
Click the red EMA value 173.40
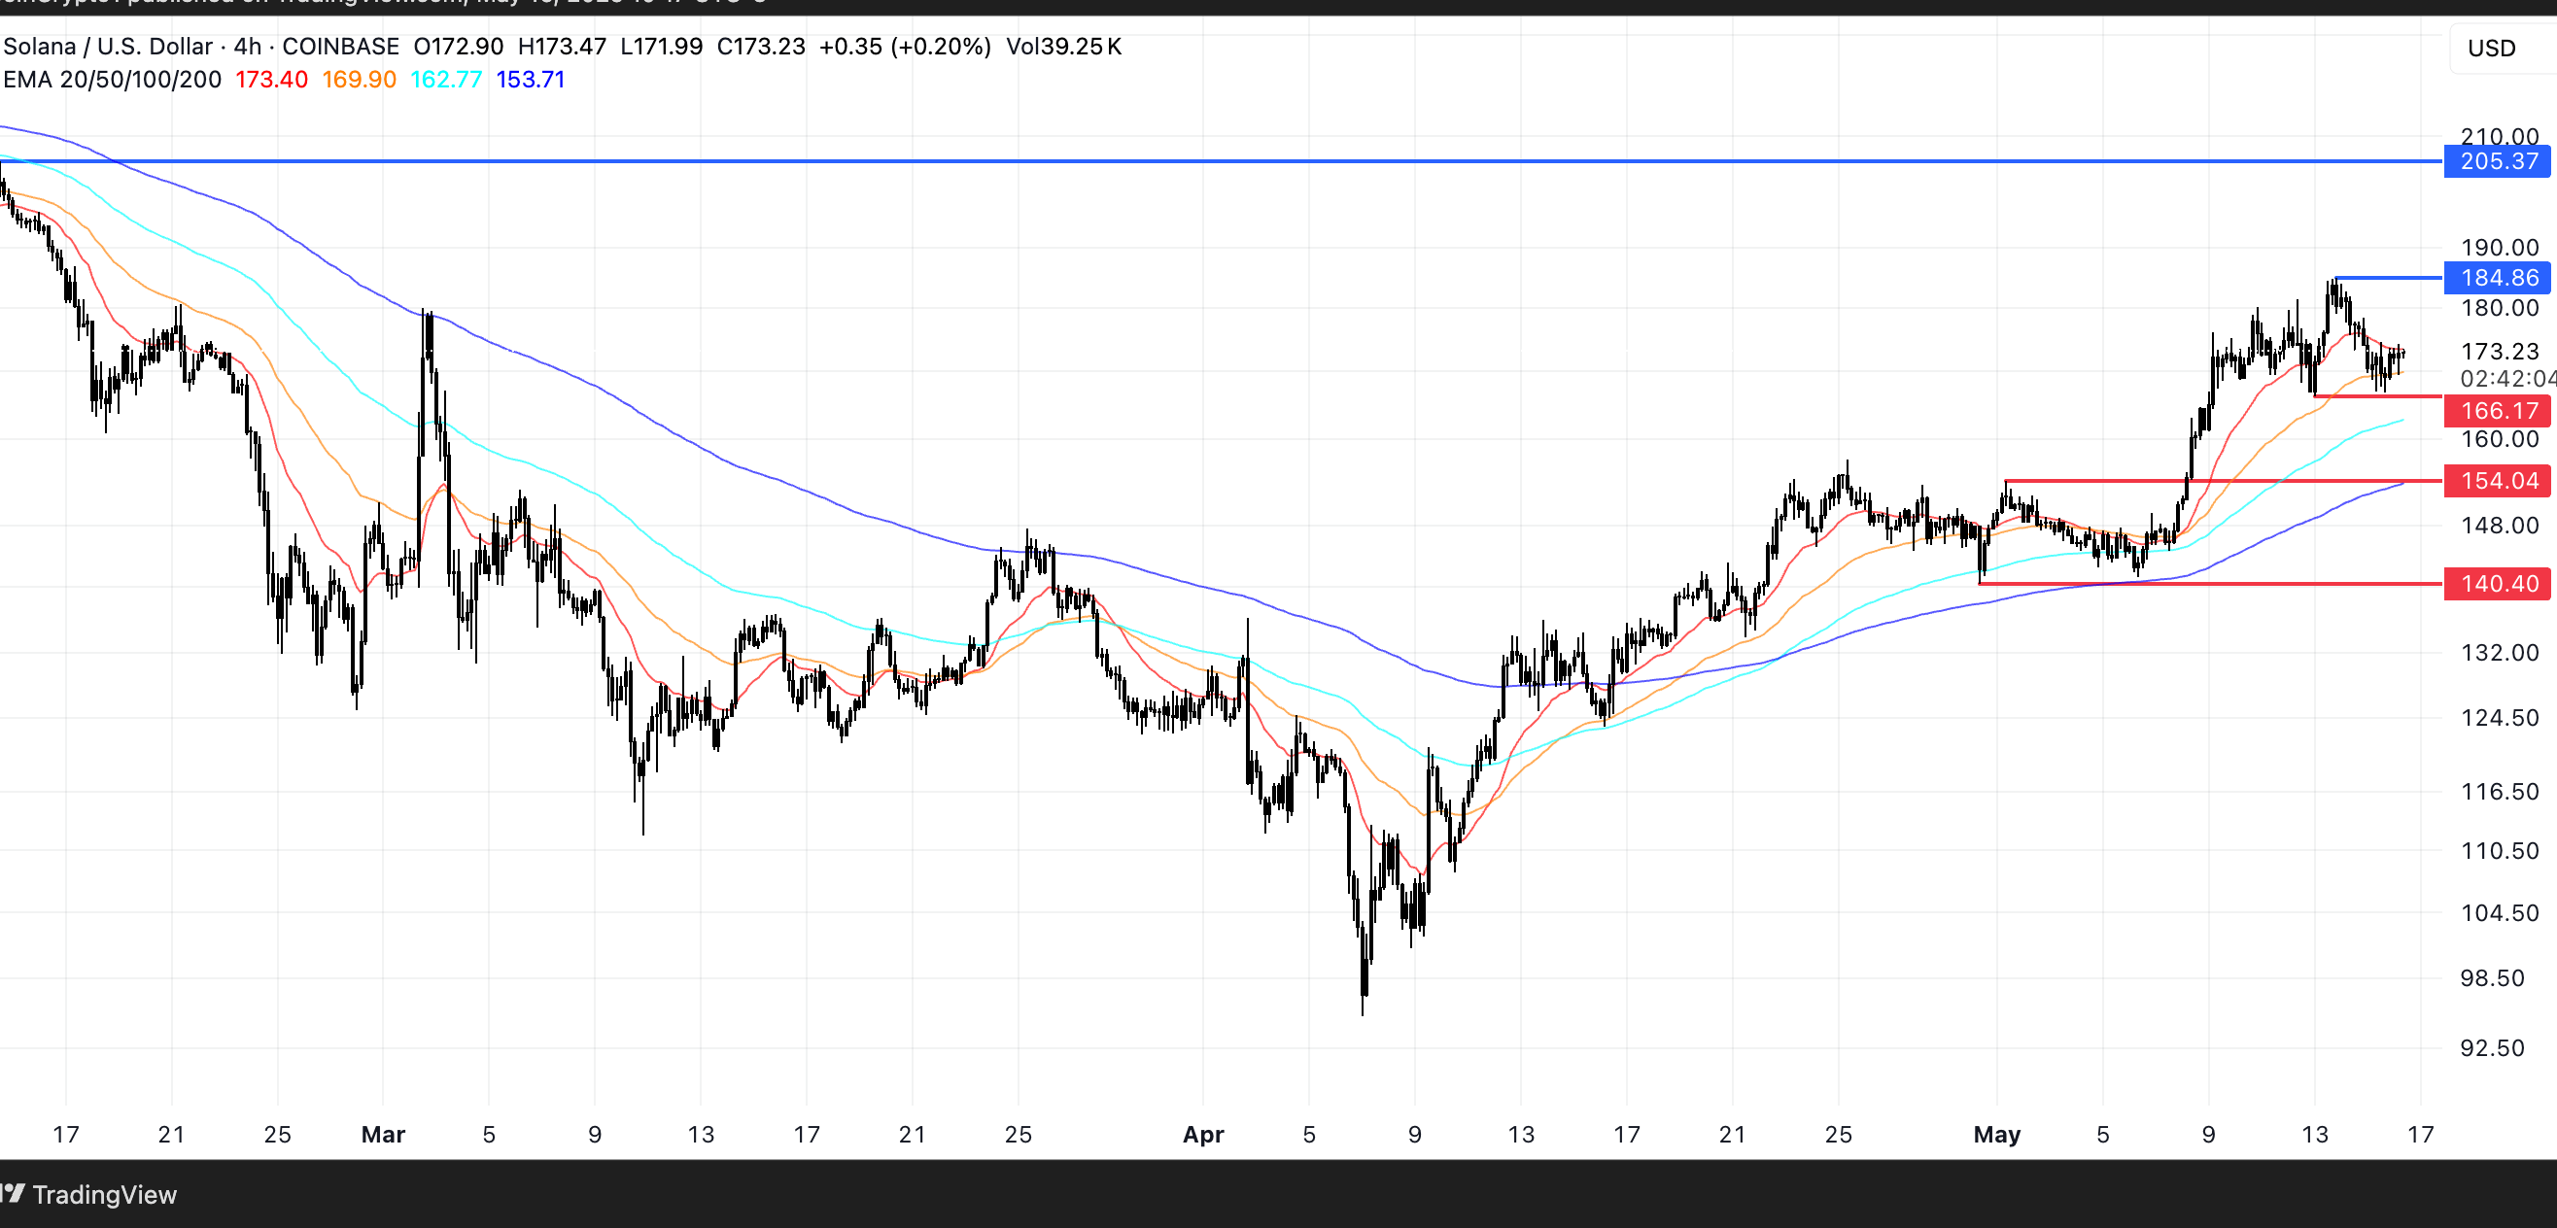[x=271, y=80]
